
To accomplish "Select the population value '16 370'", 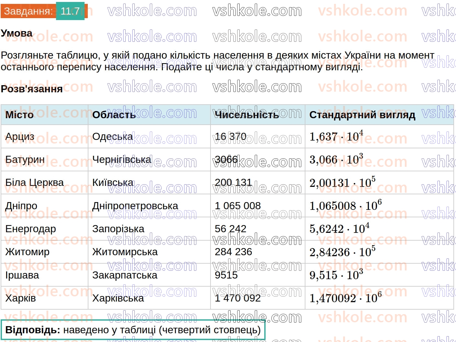I will tap(231, 136).
